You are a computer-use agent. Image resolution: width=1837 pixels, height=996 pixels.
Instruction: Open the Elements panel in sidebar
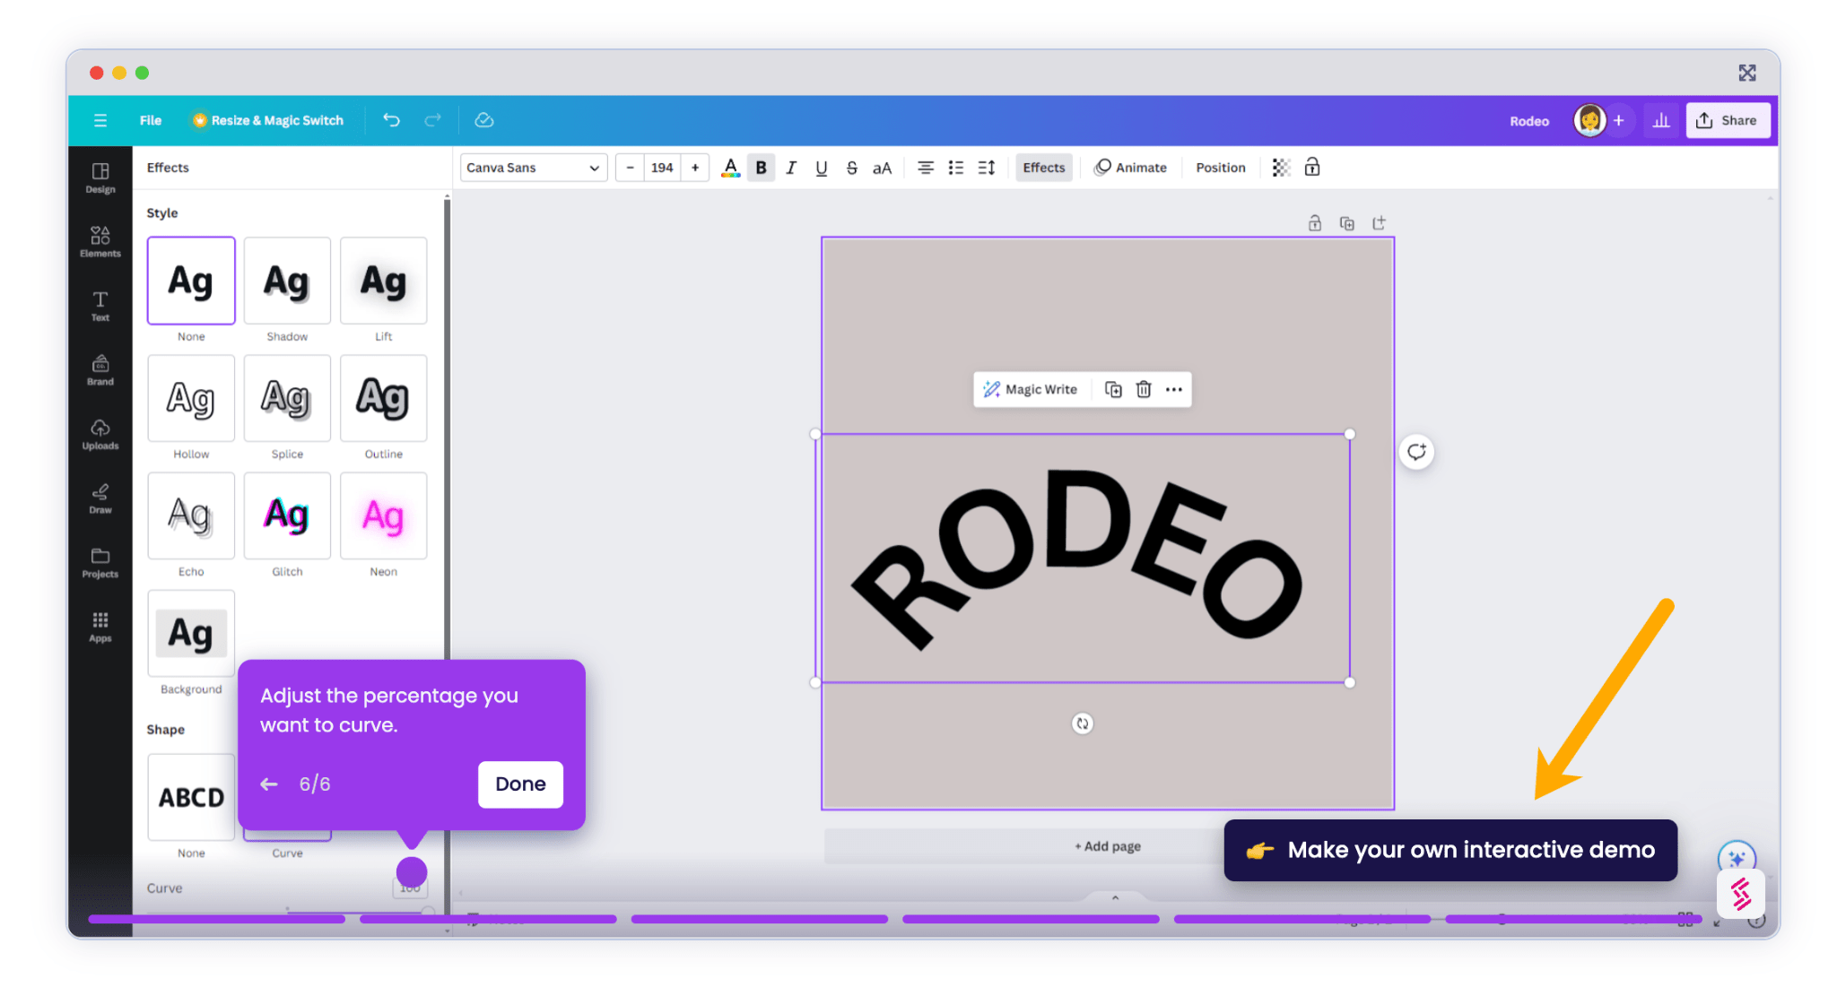point(100,240)
